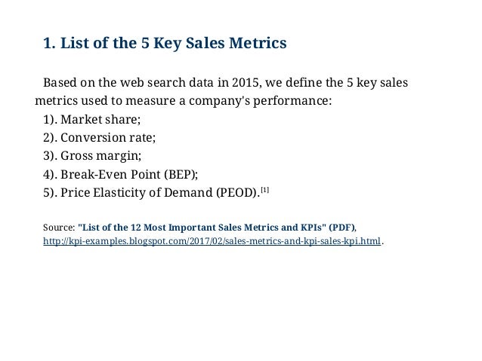Click the "1." number in the heading
The image size is (482, 361).
(x=50, y=43)
